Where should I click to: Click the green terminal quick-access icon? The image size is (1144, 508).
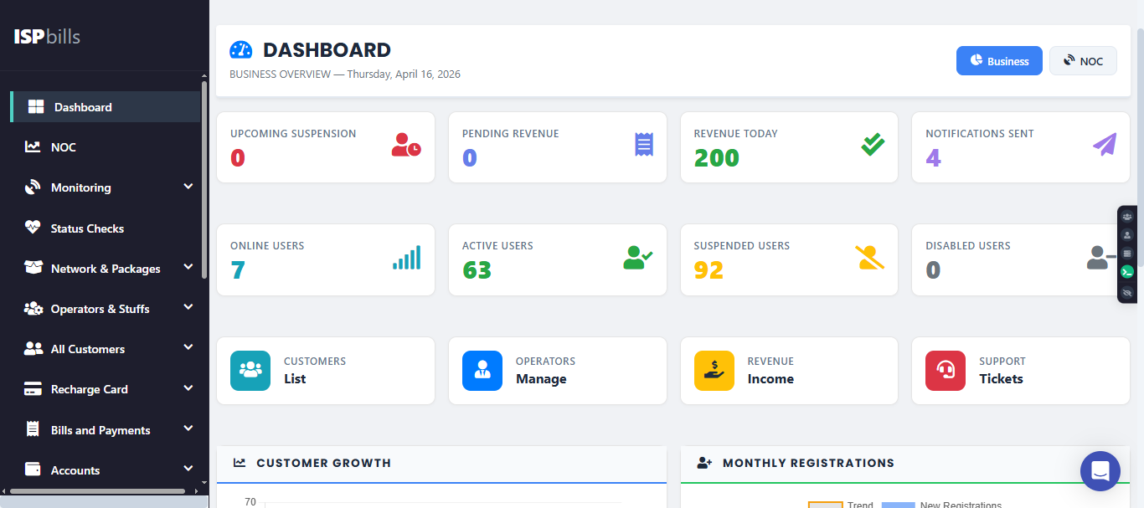coord(1127,271)
